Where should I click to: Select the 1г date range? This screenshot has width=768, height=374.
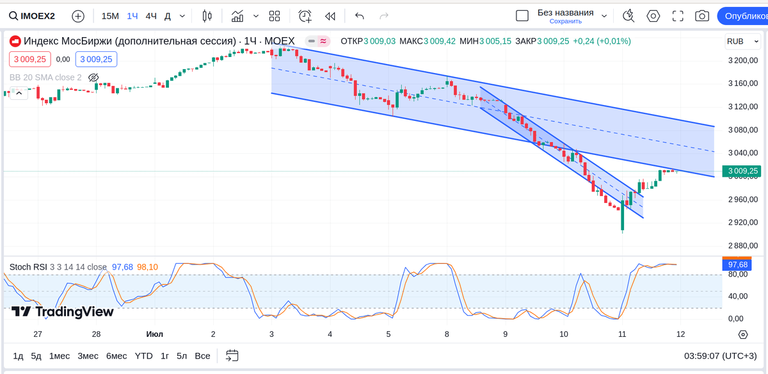165,355
